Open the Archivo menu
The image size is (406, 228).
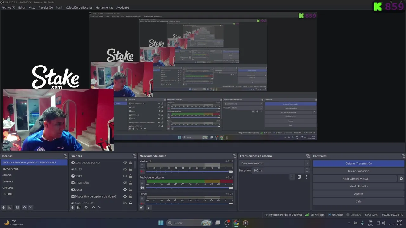[x=8, y=7]
